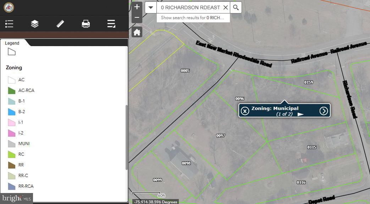
Task: Click the B-2 blue zoning swatch
Action: 12,112
